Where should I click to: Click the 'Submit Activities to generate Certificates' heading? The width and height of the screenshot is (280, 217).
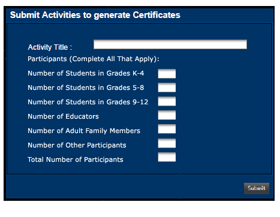click(95, 15)
